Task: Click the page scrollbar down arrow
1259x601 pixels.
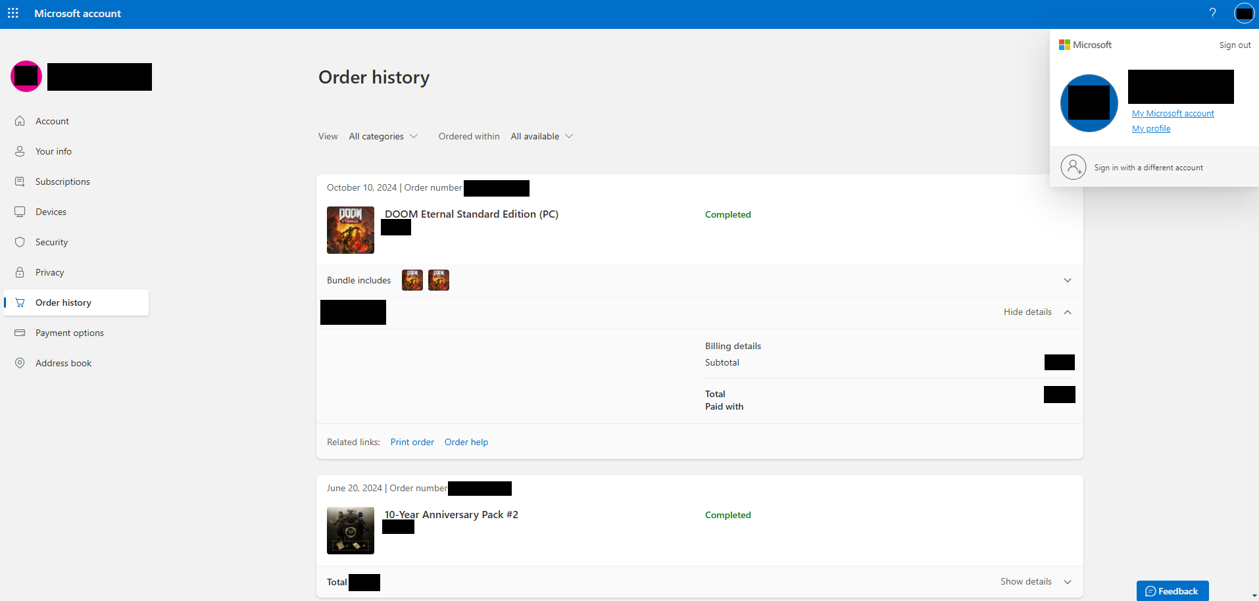Action: point(1254,596)
